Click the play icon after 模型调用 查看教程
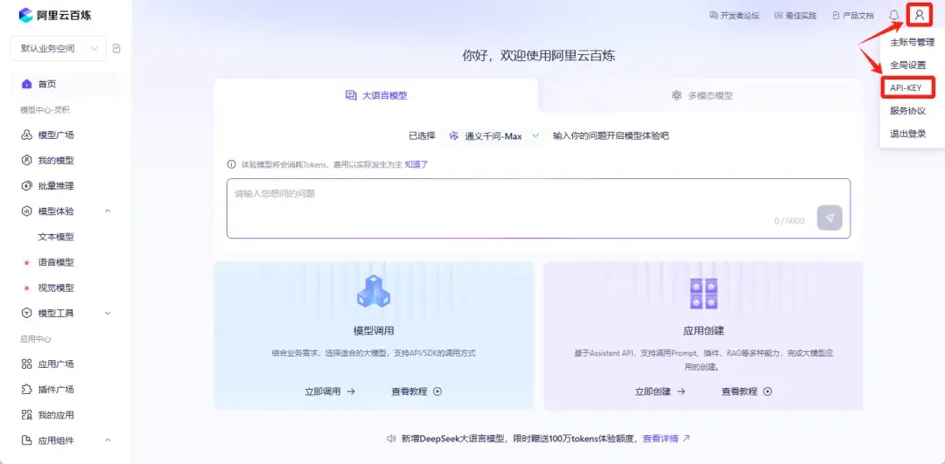The height and width of the screenshot is (464, 945). click(437, 391)
